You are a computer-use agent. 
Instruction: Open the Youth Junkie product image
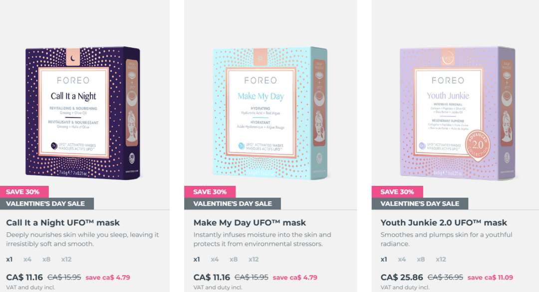click(x=458, y=113)
